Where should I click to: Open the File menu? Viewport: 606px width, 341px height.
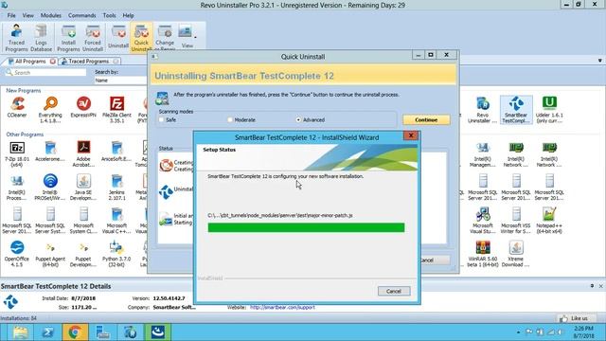pyautogui.click(x=11, y=15)
